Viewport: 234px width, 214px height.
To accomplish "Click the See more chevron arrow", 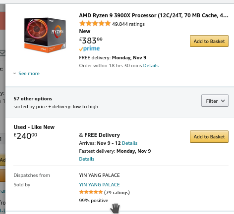I will [x=15, y=74].
